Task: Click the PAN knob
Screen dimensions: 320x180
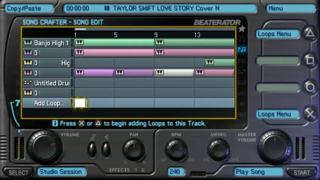Action: [134, 150]
